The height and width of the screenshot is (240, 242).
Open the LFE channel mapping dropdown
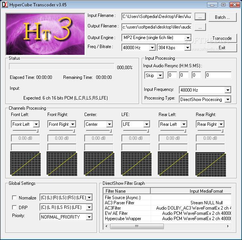[x=147, y=124]
